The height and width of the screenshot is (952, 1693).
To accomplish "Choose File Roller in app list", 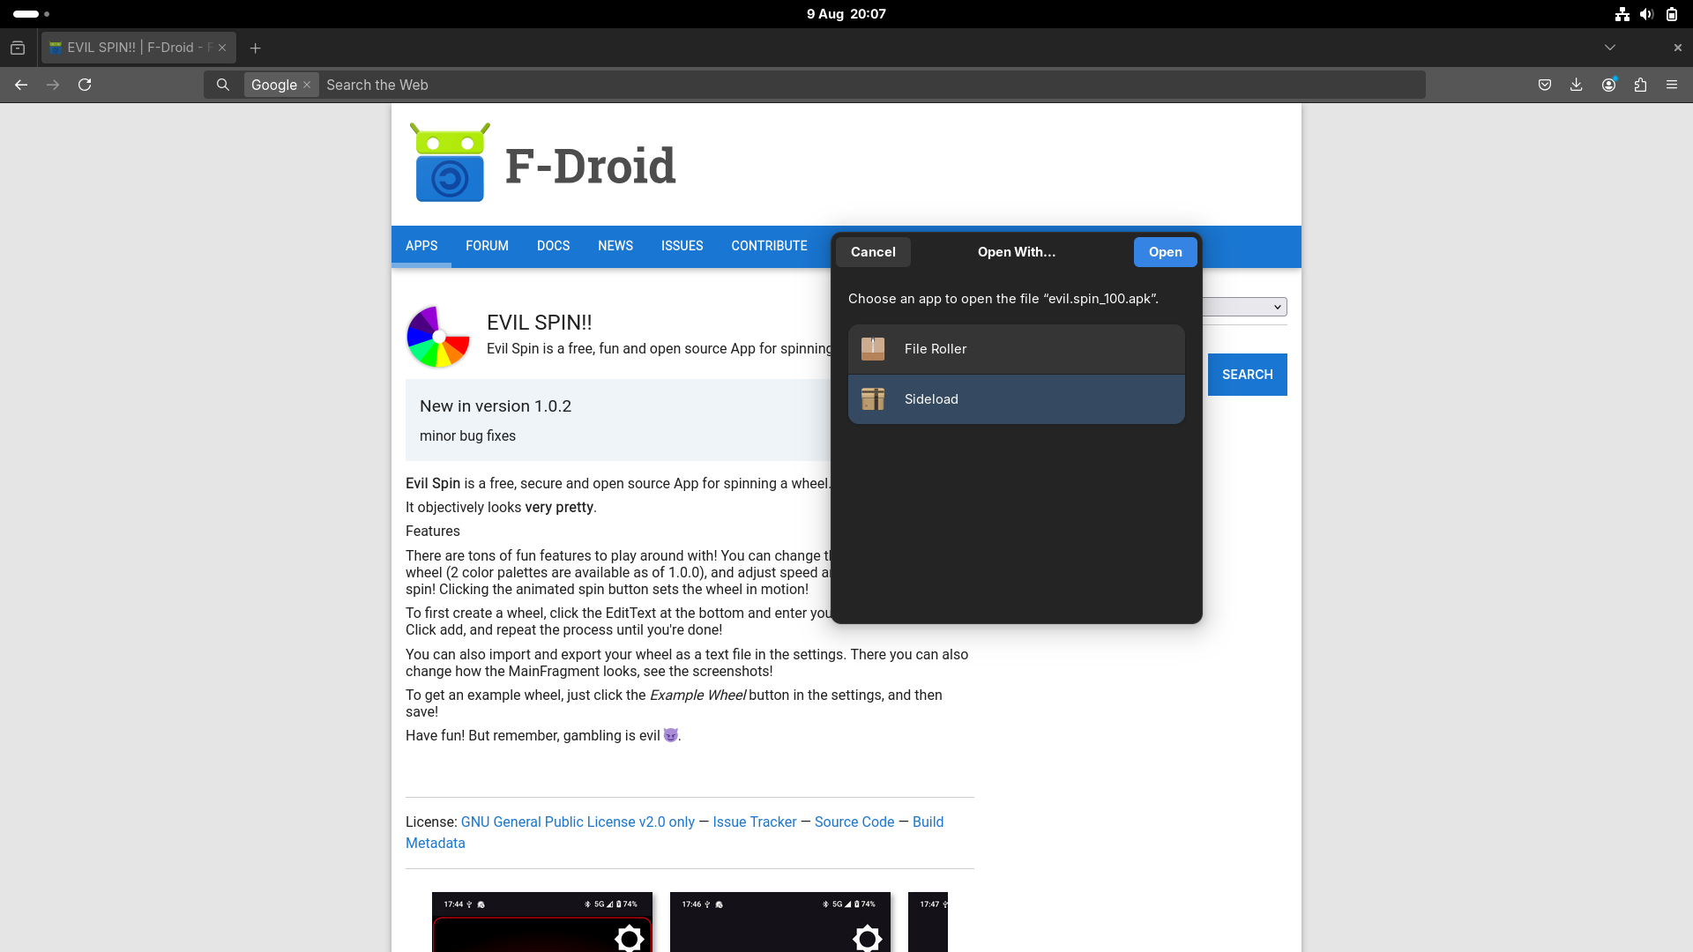I will click(x=1016, y=349).
